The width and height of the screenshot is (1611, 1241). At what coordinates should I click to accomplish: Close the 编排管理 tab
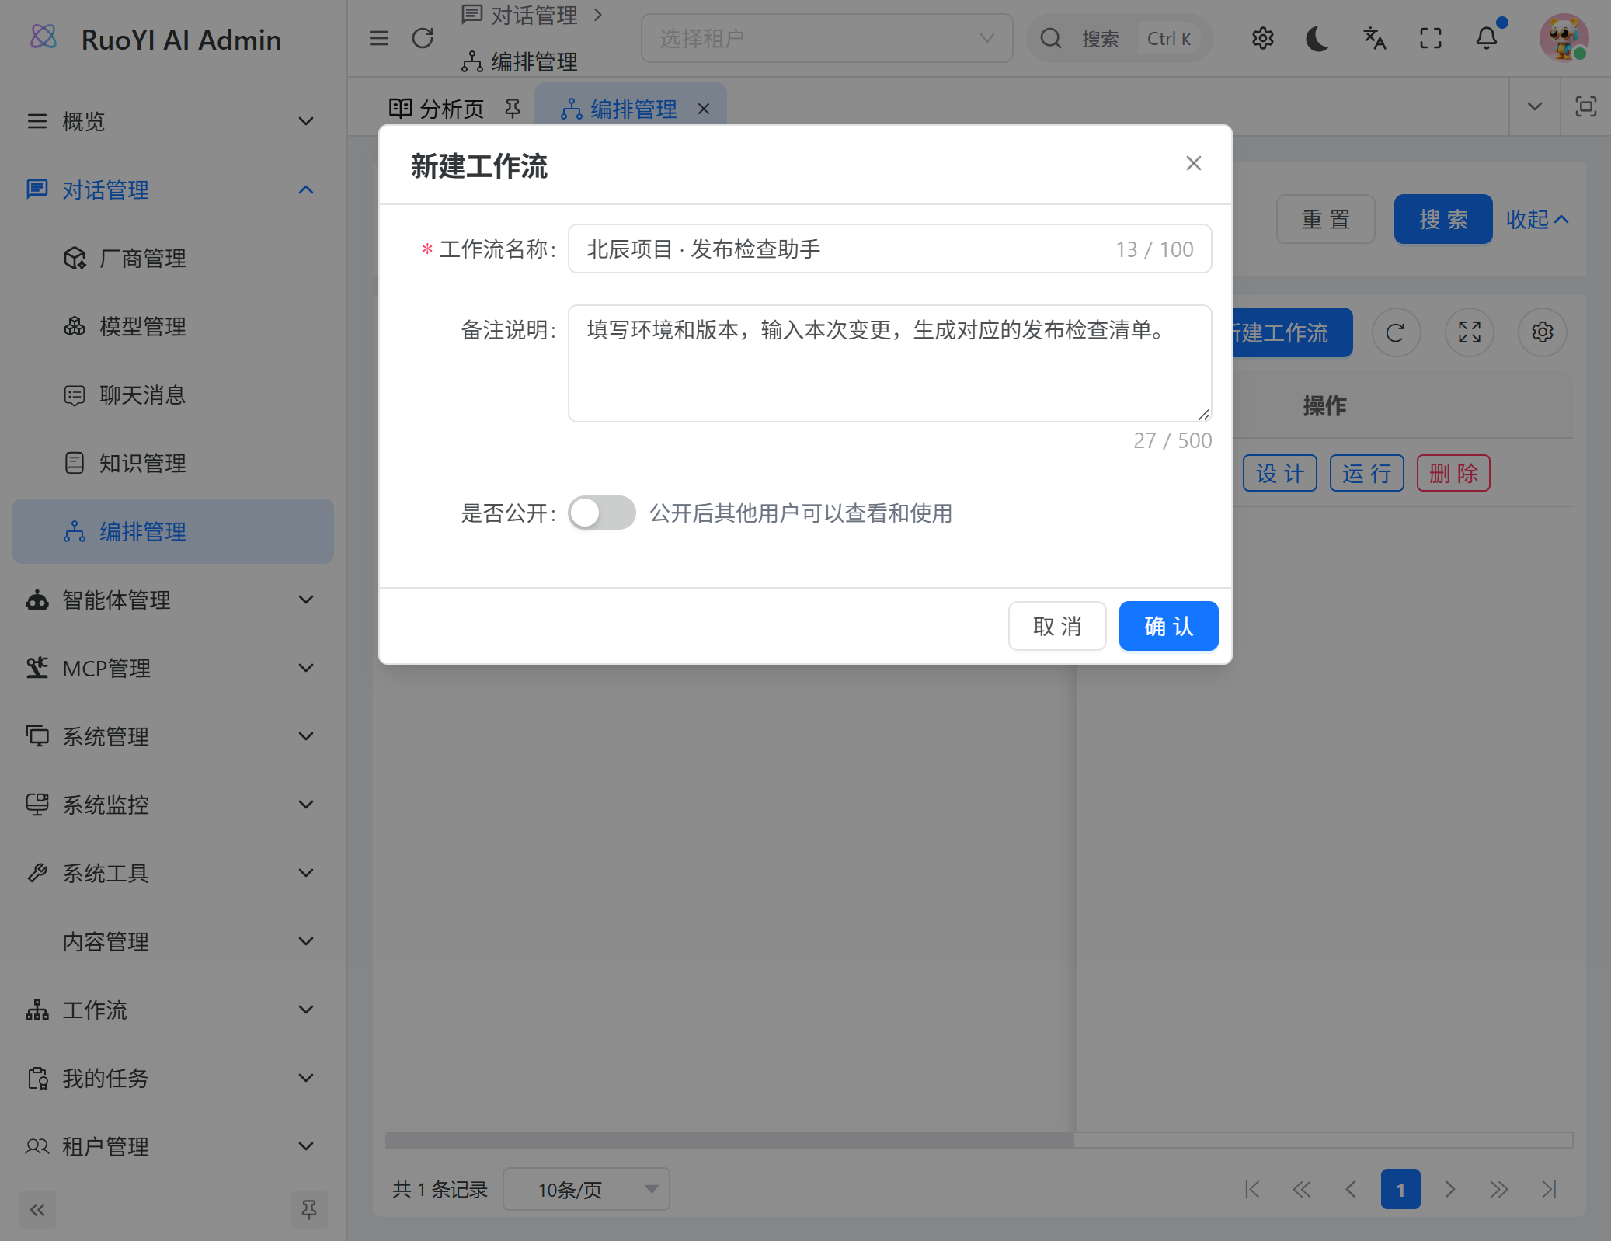pyautogui.click(x=704, y=109)
